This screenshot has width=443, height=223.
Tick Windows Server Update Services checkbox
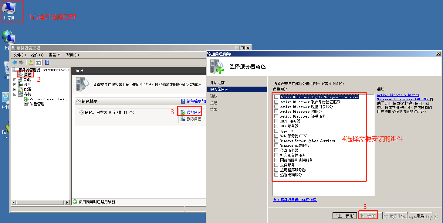276,141
